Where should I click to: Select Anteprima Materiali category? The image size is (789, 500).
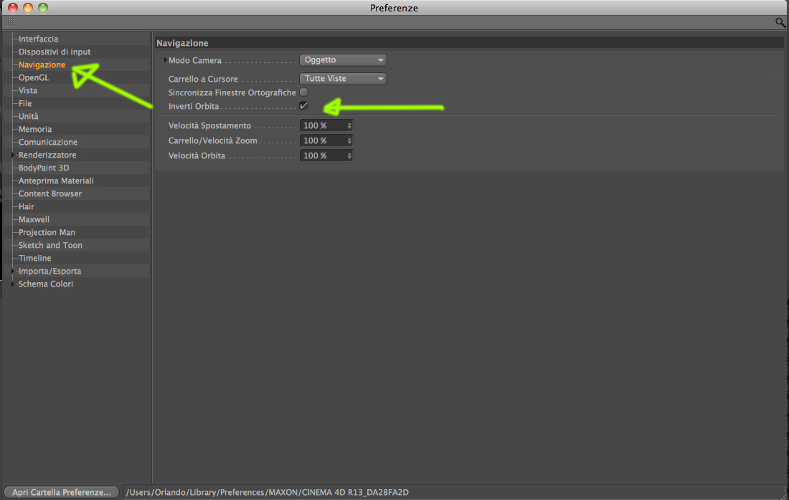pyautogui.click(x=56, y=181)
